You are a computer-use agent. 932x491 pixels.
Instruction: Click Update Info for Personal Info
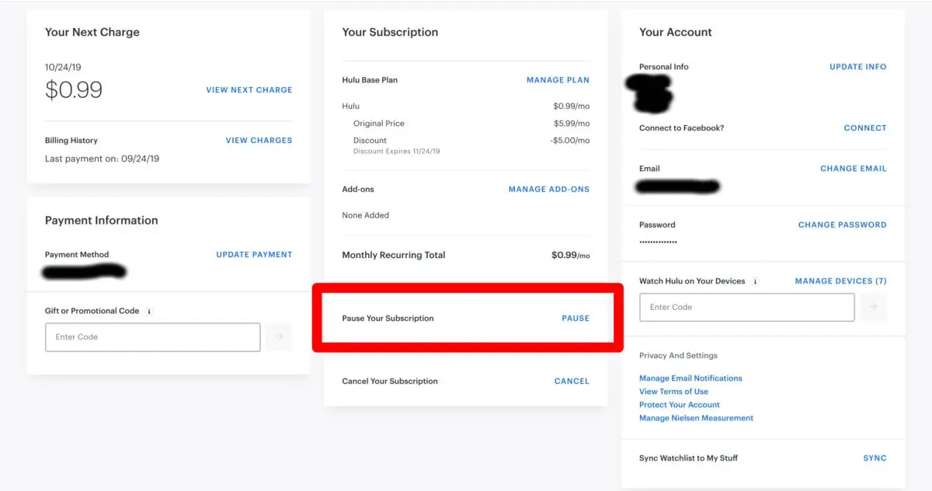tap(857, 67)
